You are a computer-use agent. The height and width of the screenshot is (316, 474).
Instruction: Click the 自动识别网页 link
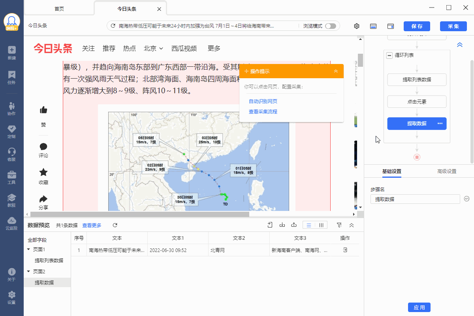(x=263, y=102)
